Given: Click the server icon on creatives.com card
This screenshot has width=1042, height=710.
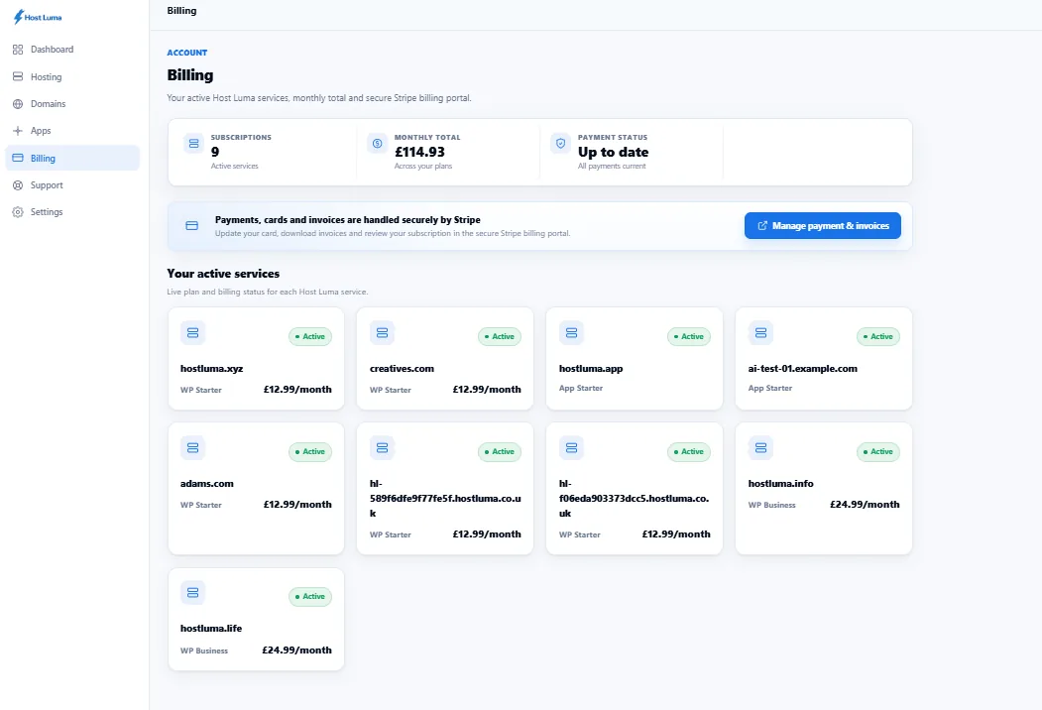Looking at the screenshot, I should [x=382, y=332].
